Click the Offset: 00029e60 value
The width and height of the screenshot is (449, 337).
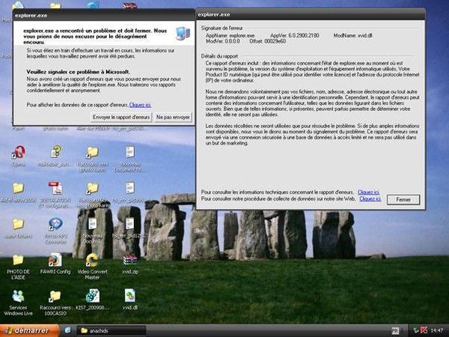pos(267,41)
